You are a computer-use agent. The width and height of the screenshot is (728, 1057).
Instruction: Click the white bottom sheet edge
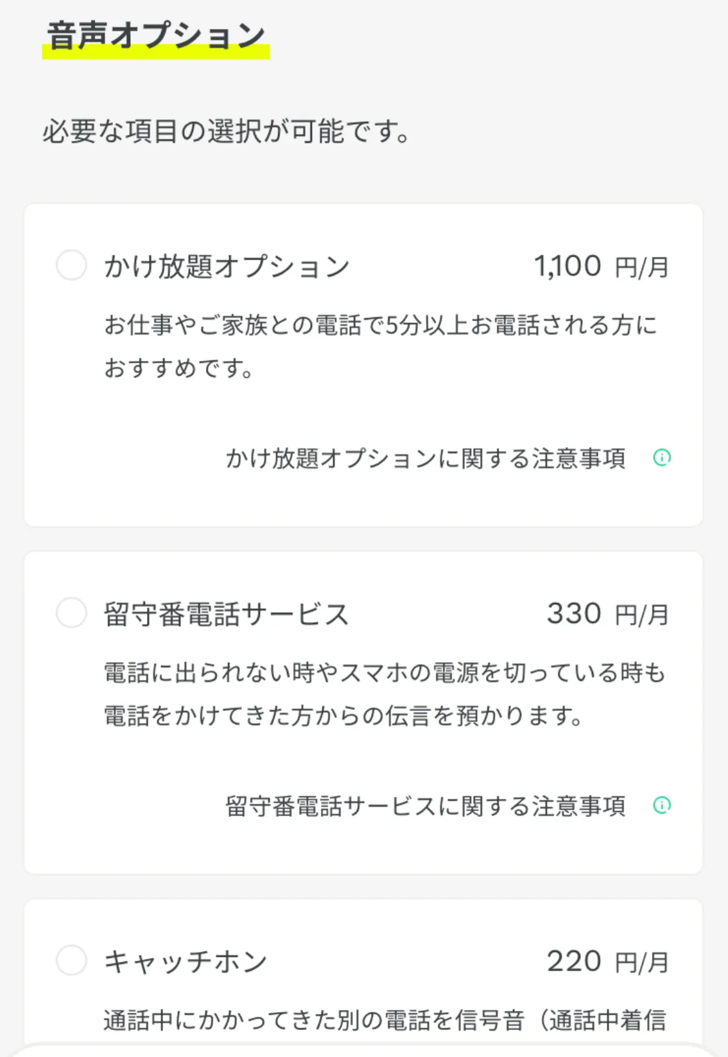click(363, 1051)
